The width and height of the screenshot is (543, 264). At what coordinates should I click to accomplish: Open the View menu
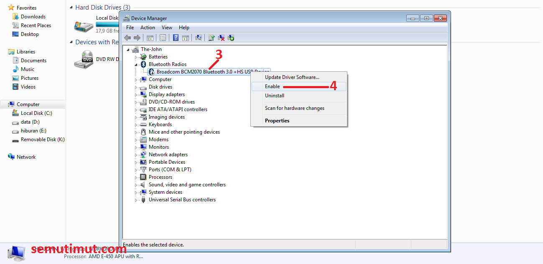pos(167,28)
